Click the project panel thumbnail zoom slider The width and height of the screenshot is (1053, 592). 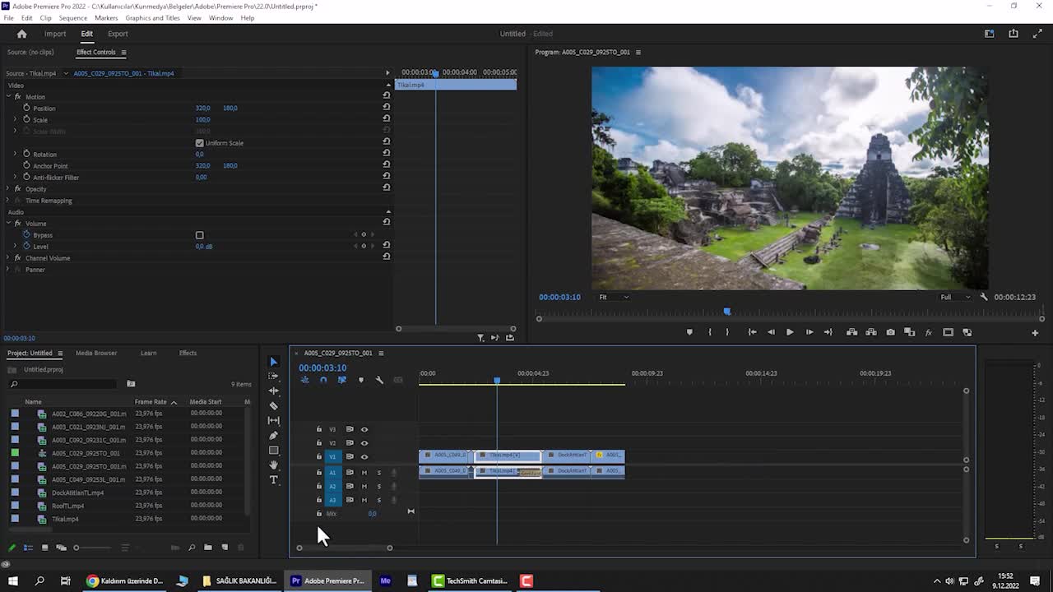(76, 548)
